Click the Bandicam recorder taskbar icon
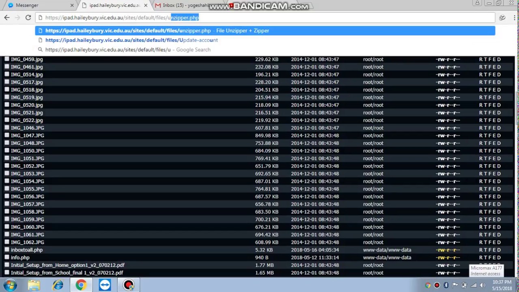 129,285
